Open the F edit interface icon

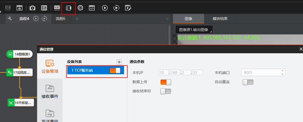[128, 8]
